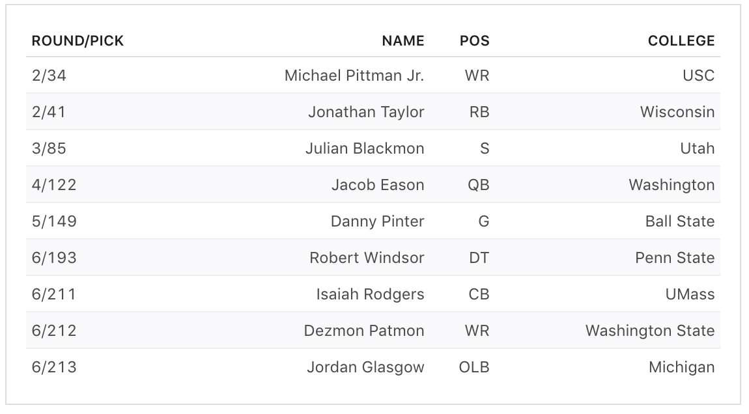
Task: Click the OLB position cell
Action: (x=473, y=367)
